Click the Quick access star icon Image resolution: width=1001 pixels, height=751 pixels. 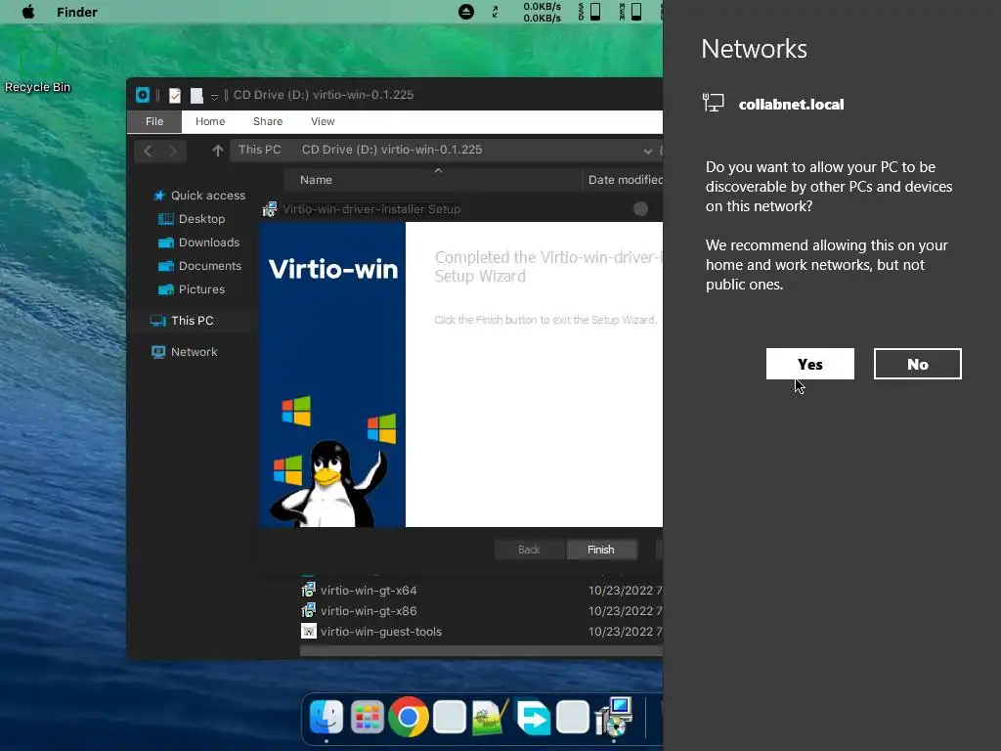coord(159,196)
